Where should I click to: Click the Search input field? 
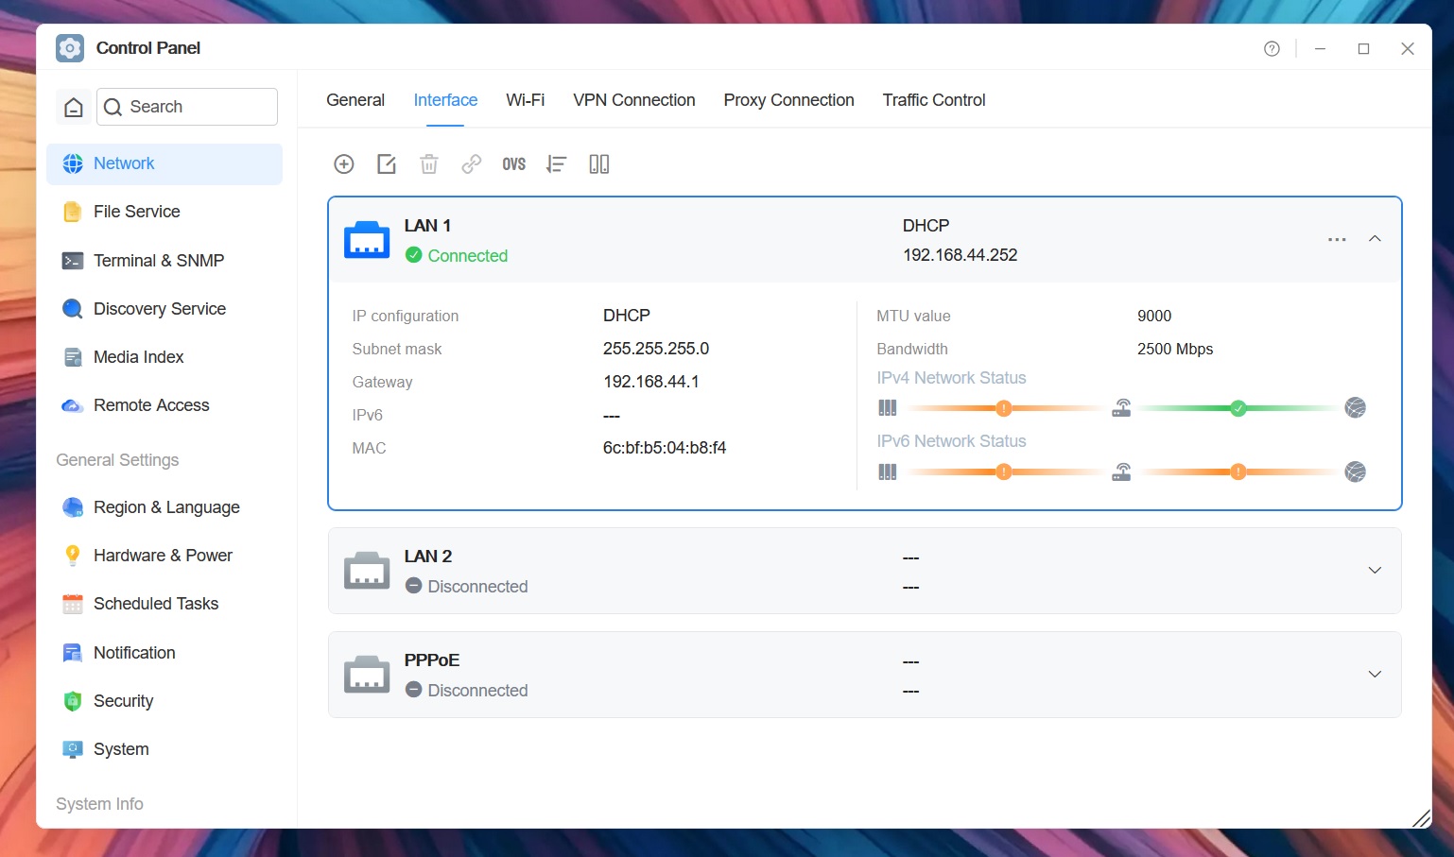click(187, 107)
